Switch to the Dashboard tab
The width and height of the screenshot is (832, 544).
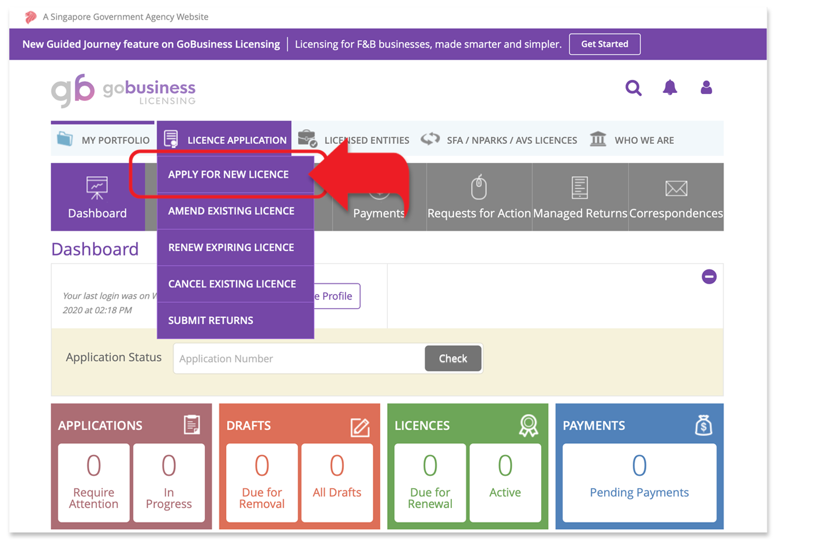98,197
